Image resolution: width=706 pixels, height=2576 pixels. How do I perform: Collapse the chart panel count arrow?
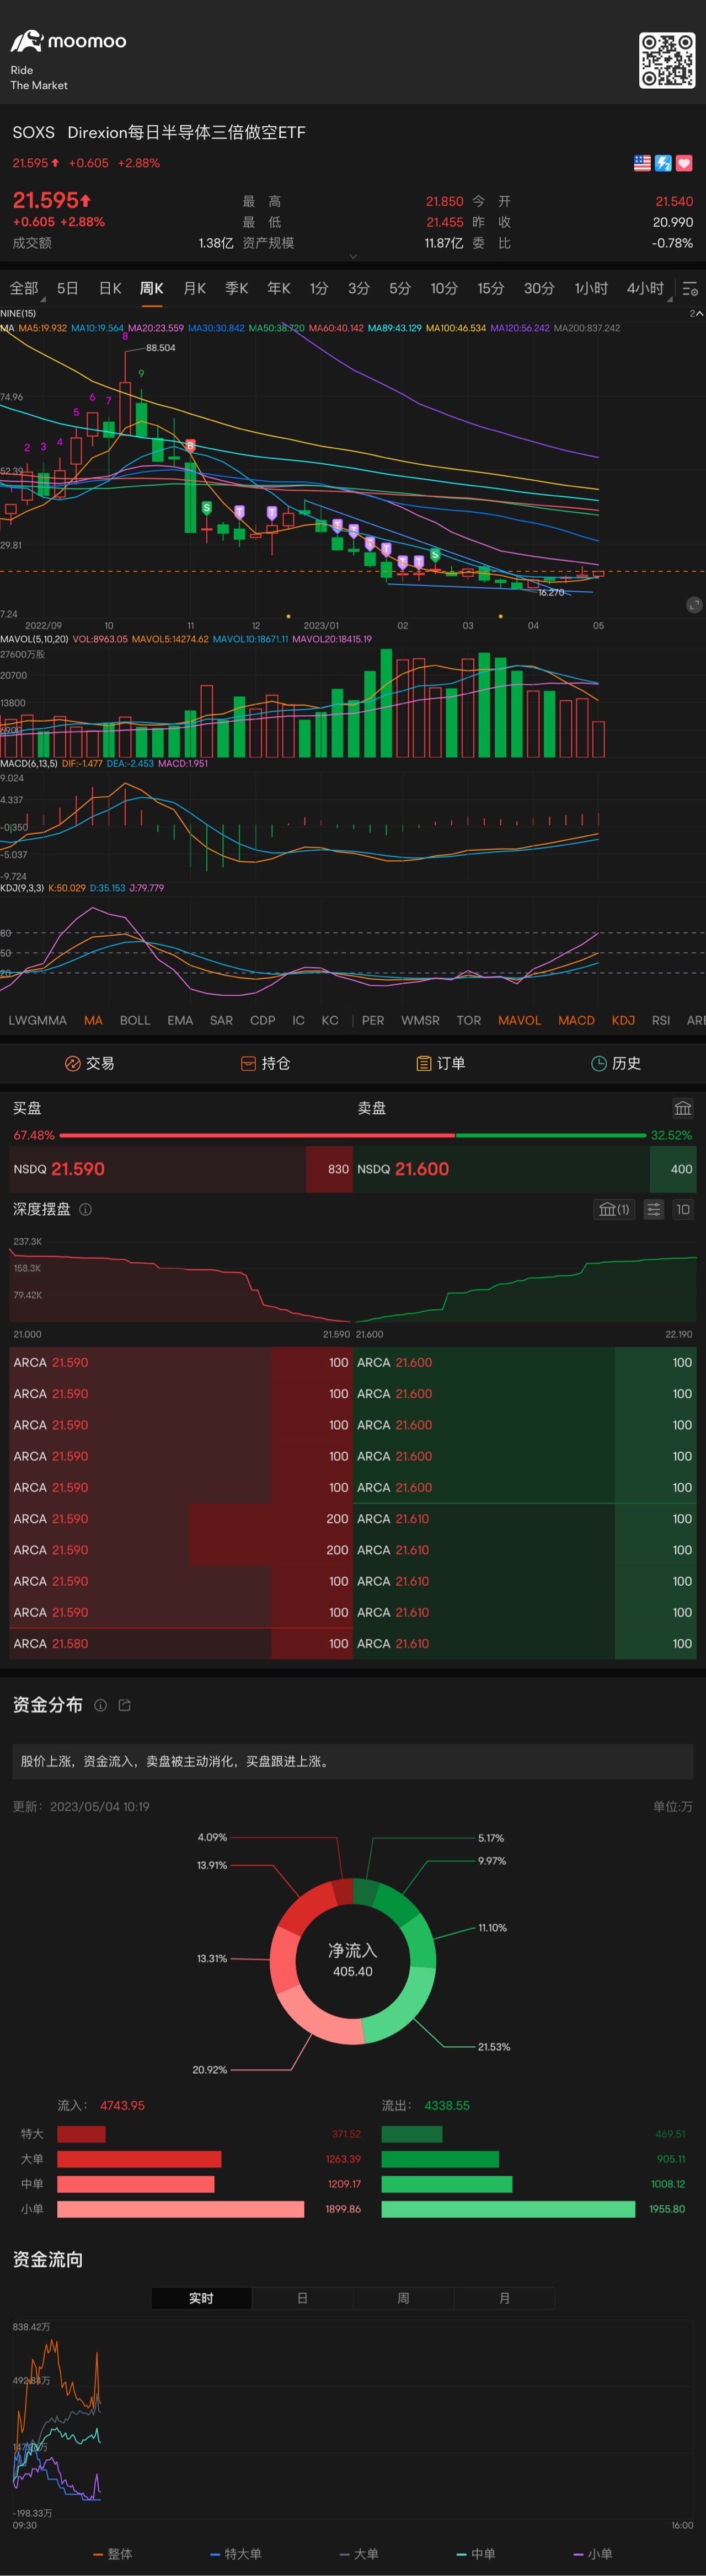coord(696,313)
